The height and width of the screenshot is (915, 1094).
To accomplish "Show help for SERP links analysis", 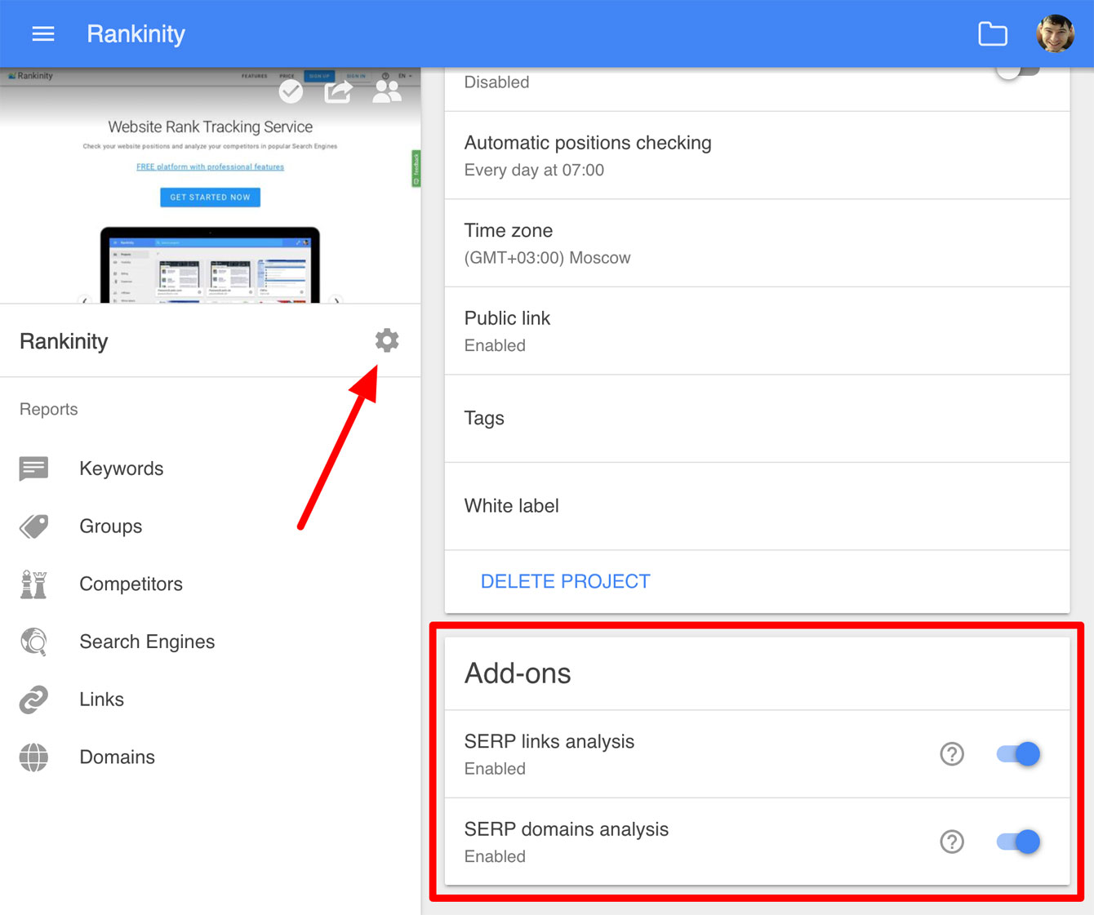I will (952, 754).
